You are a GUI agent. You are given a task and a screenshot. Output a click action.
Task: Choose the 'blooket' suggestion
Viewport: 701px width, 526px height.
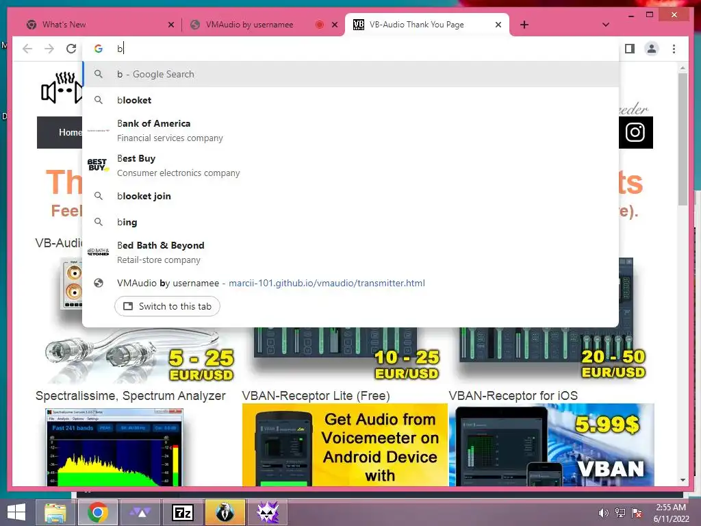pos(350,100)
